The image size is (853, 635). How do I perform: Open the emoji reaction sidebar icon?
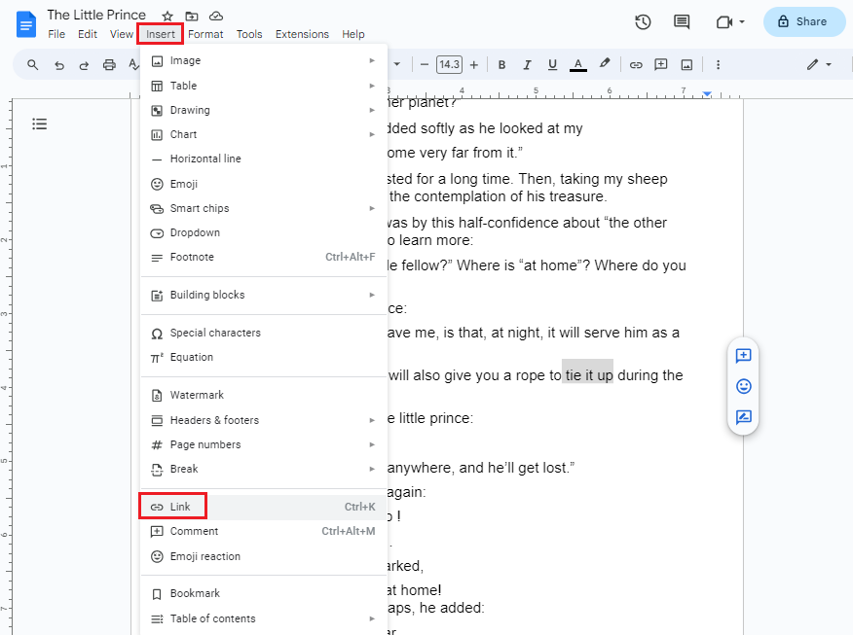[x=743, y=386]
